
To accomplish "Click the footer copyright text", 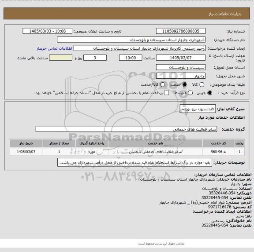I will pyautogui.click(x=161, y=244).
